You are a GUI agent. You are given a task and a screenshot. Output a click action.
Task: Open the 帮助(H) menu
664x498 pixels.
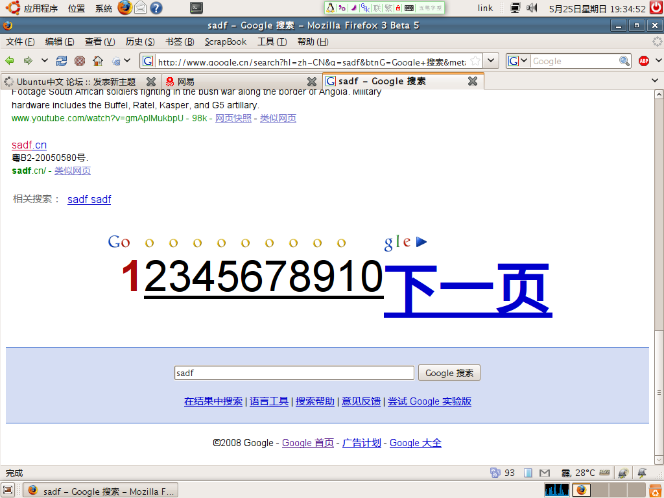[313, 41]
